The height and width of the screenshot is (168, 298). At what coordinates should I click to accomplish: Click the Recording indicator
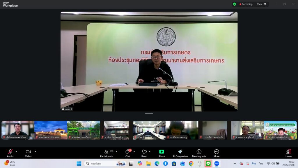(246, 4)
